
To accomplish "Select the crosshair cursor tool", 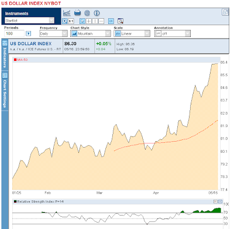I will [x=89, y=21].
